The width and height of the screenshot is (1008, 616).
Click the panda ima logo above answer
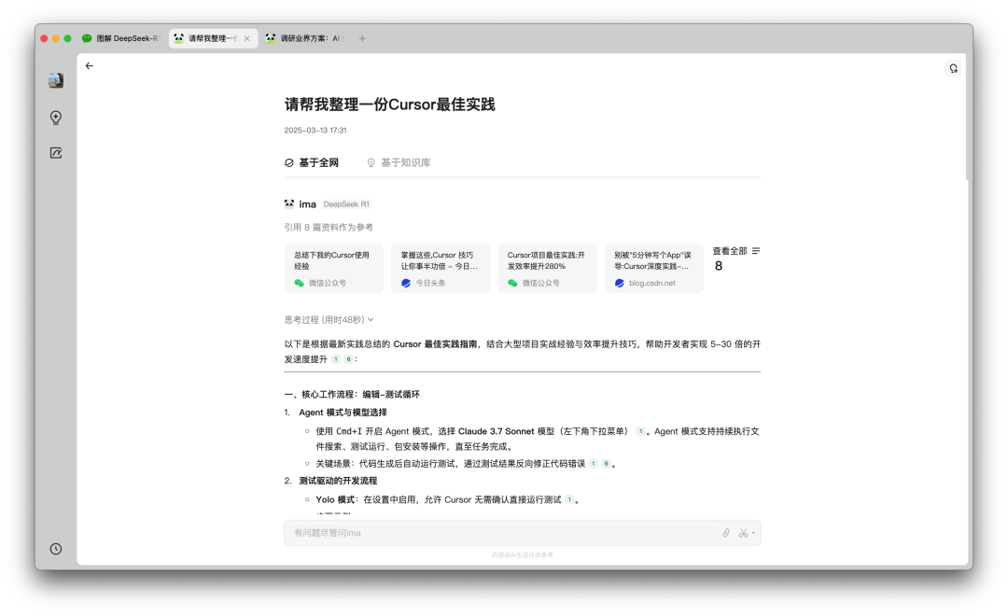[x=289, y=203]
